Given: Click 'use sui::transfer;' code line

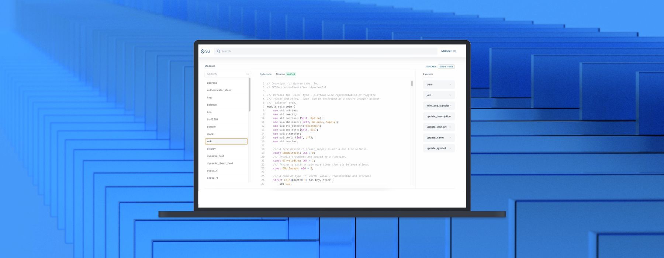Looking at the screenshot, I should (287, 134).
